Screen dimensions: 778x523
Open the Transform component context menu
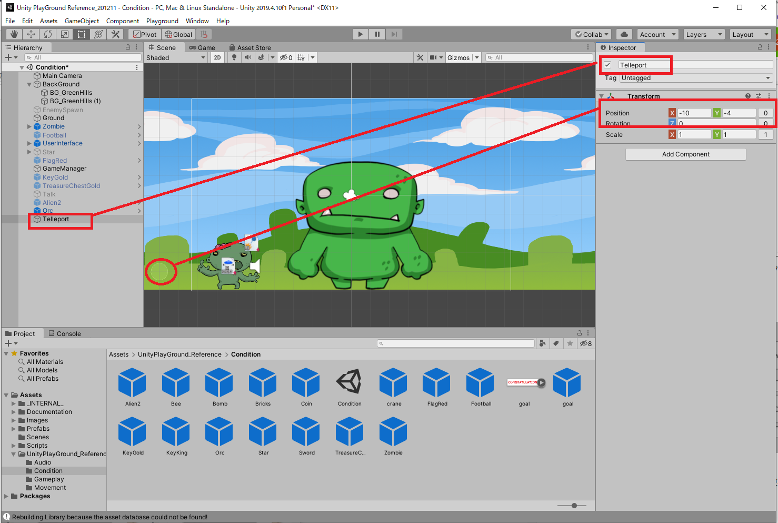click(x=769, y=96)
